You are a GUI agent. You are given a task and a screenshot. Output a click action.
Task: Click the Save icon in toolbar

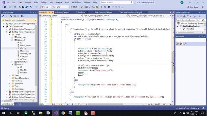[23, 7]
